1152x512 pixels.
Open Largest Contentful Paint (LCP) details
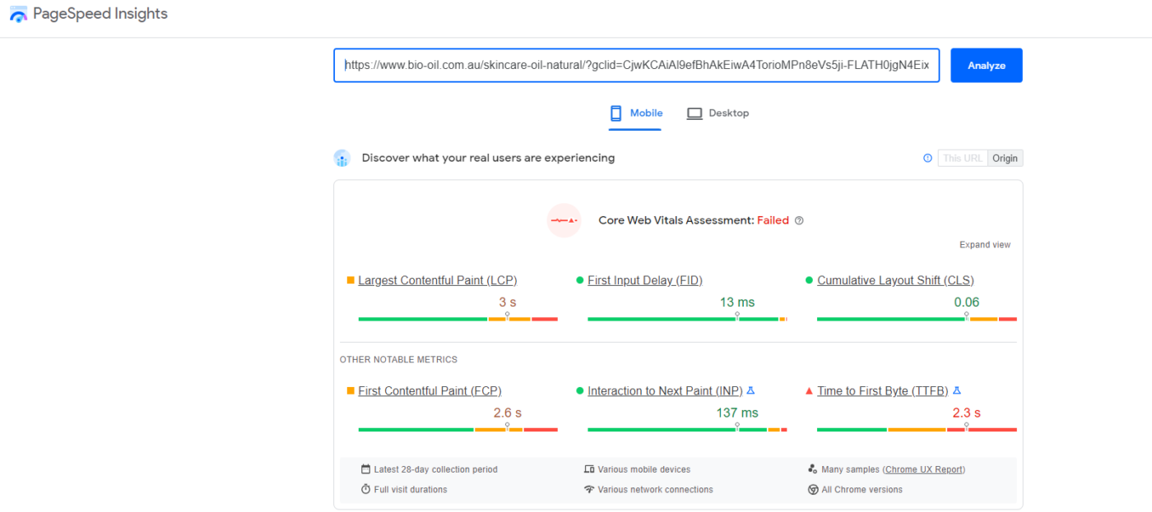coord(437,280)
